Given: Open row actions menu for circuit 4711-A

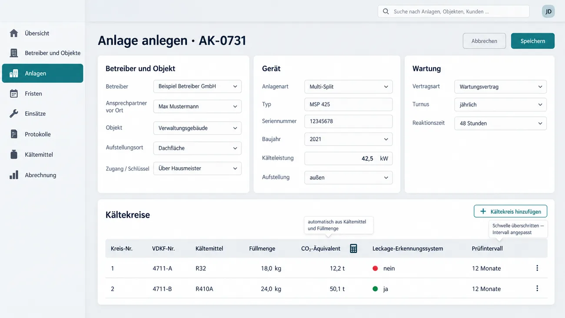Looking at the screenshot, I should tap(537, 268).
